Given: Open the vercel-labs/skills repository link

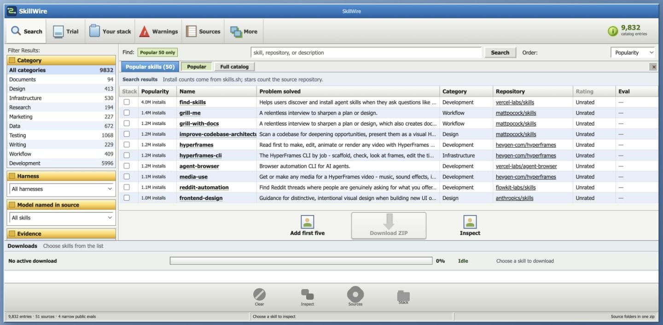Looking at the screenshot, I should pyautogui.click(x=515, y=102).
